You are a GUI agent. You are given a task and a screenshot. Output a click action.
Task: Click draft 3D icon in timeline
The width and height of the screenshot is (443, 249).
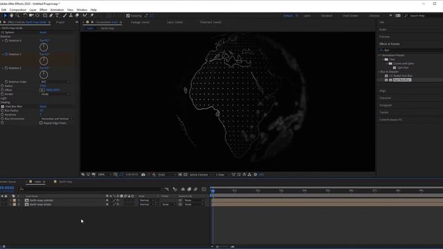point(175,190)
